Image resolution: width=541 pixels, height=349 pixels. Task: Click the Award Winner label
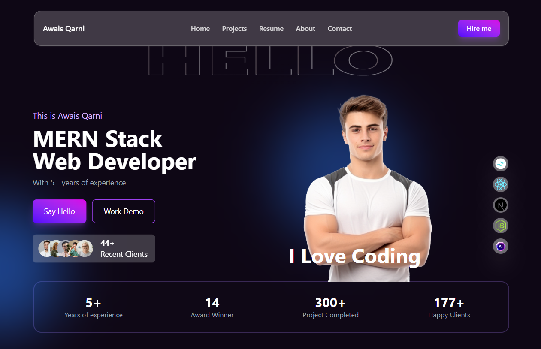(212, 315)
